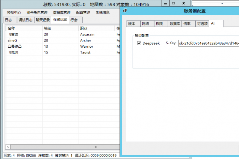Open the 系统信息 menu

102,13
